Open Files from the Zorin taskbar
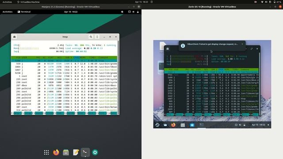 [183, 125]
